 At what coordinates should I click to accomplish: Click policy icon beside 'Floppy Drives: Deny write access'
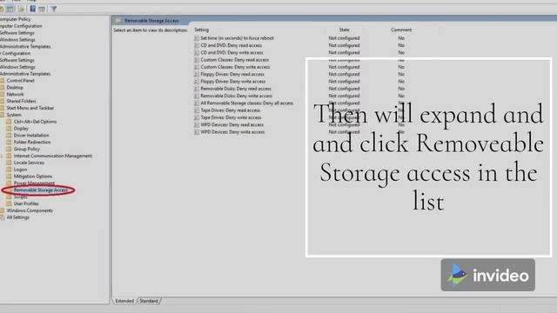(x=197, y=81)
